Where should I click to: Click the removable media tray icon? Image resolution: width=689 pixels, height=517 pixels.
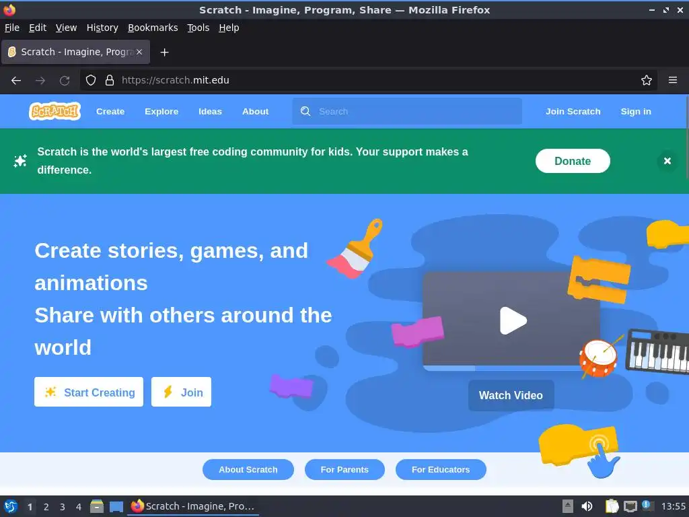[568, 506]
